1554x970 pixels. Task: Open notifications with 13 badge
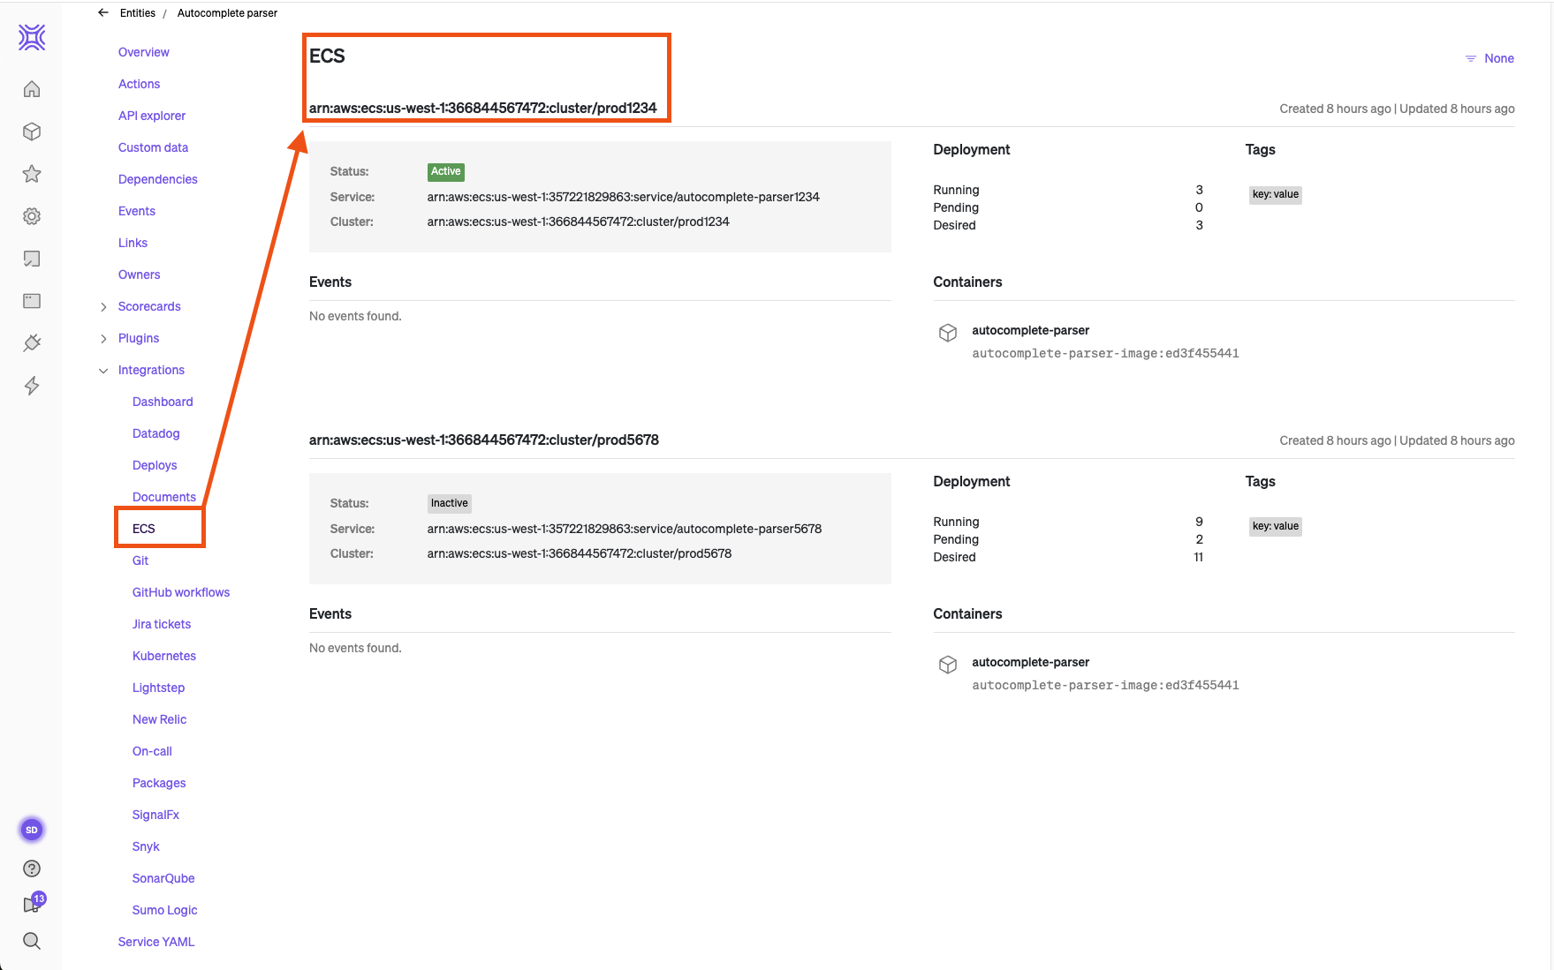click(33, 904)
